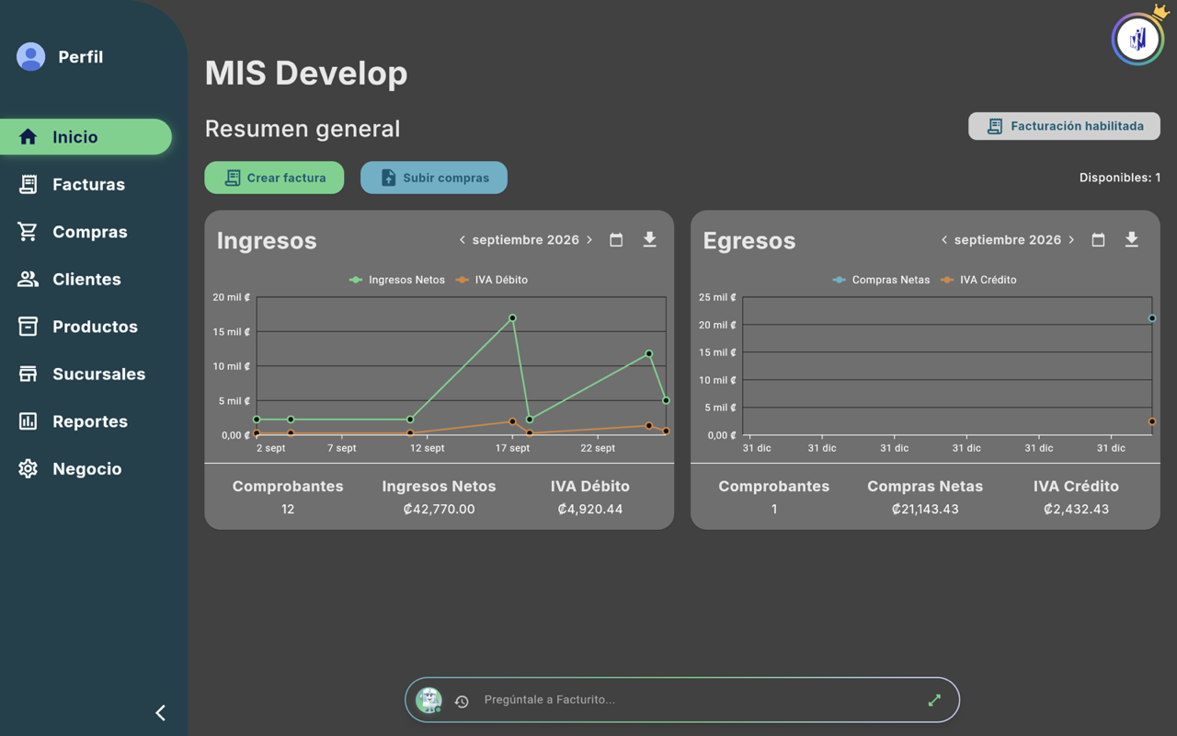The image size is (1177, 736).
Task: Open the Facturito chat history icon
Action: pyautogui.click(x=462, y=701)
